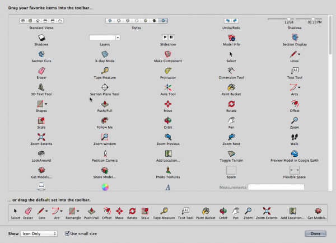Select the Dimension Tool icon

(x=231, y=71)
